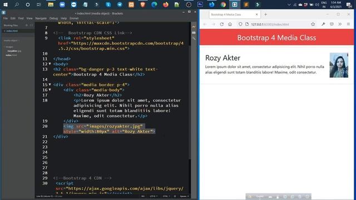Open the Emmet menu in Brackets

pyautogui.click(x=74, y=18)
